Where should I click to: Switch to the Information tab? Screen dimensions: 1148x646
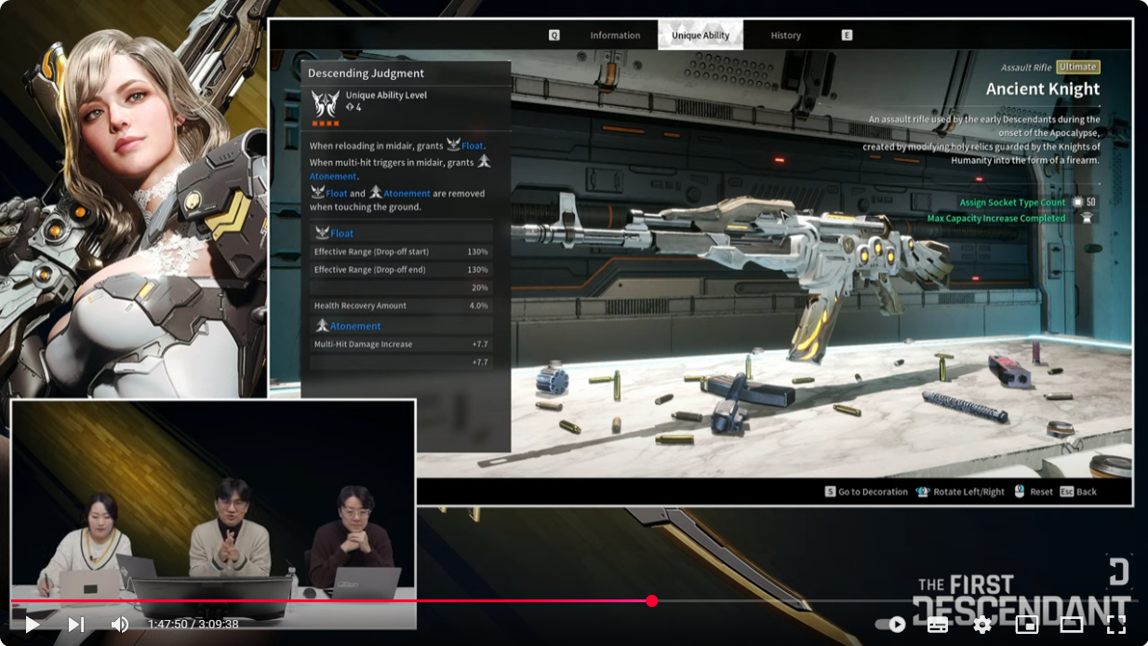[x=615, y=35]
